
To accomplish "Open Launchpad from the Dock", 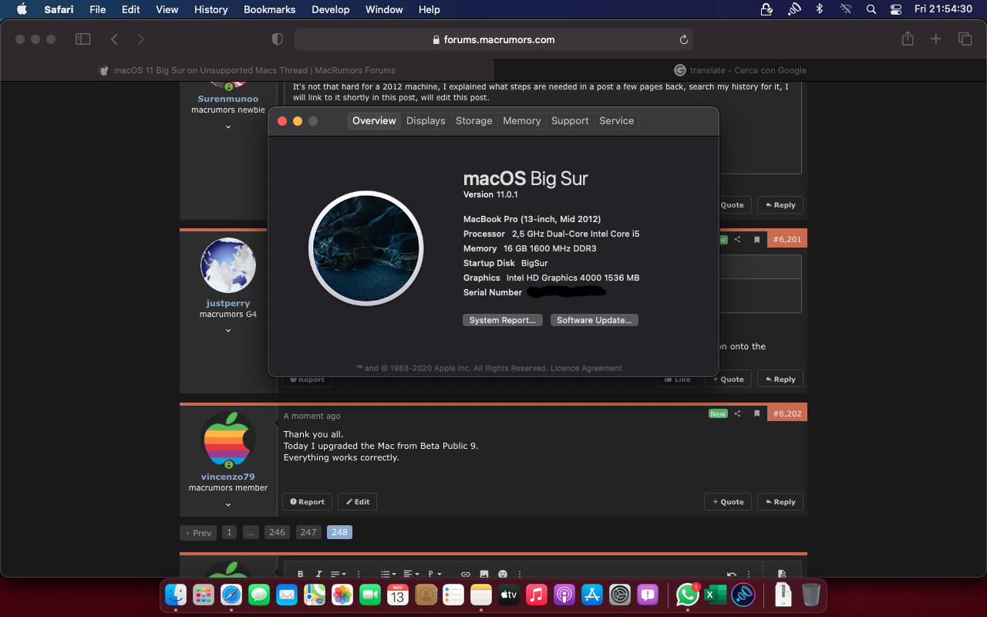I will tap(204, 595).
